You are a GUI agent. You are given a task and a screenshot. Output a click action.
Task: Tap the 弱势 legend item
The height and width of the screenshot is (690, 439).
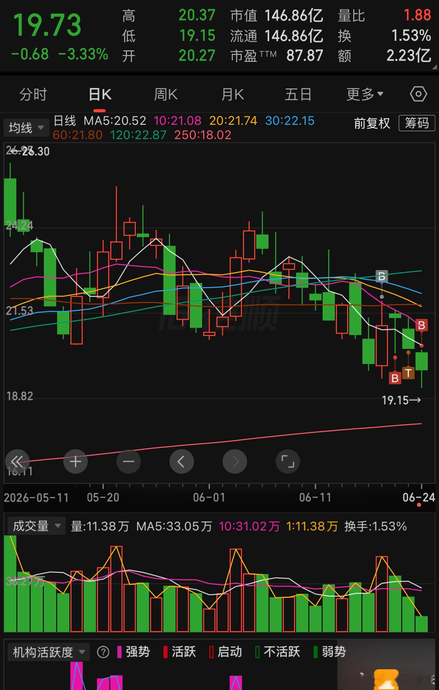tap(329, 652)
